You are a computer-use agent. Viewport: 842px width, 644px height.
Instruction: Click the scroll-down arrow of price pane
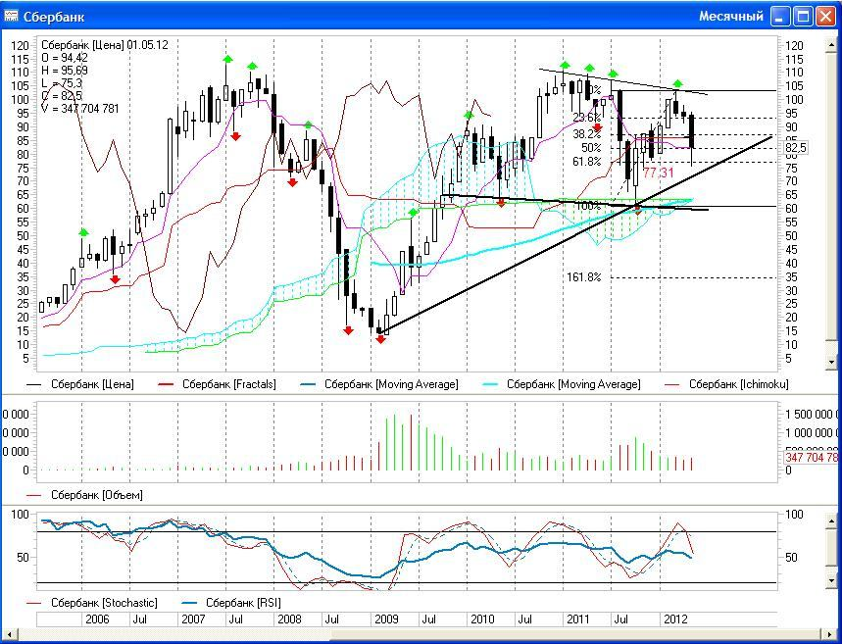pos(832,362)
